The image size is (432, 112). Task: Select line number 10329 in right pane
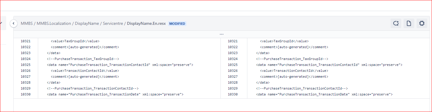pyautogui.click(x=233, y=88)
